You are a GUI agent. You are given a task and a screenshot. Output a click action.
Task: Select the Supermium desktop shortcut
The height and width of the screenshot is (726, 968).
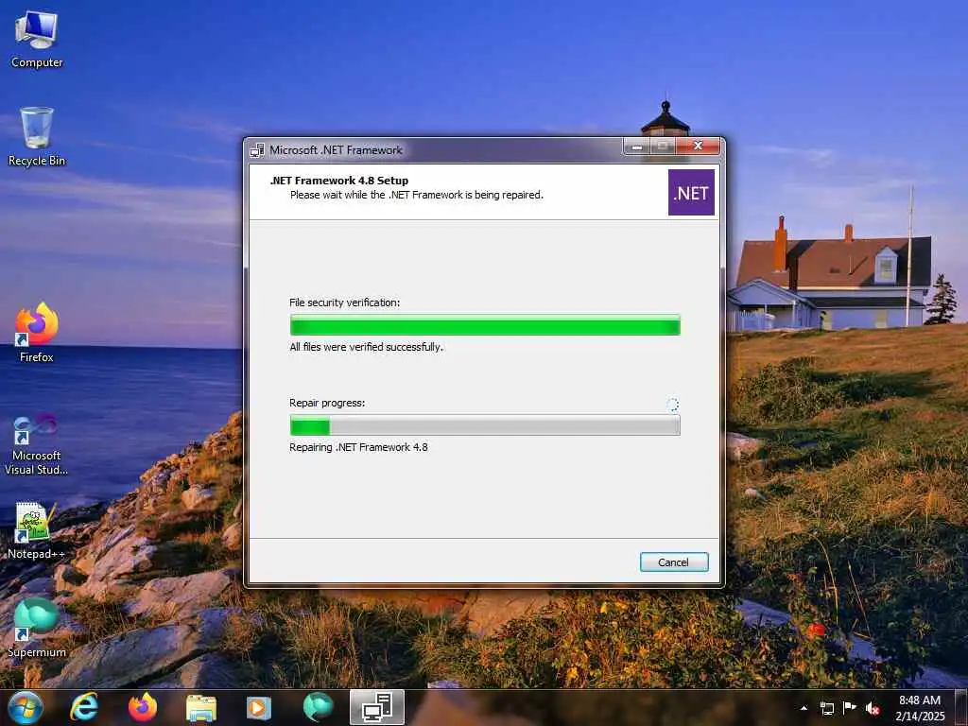(37, 628)
